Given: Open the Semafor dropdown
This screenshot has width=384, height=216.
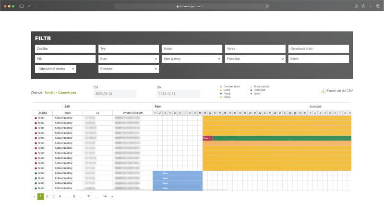Looking at the screenshot, I should pyautogui.click(x=128, y=69).
